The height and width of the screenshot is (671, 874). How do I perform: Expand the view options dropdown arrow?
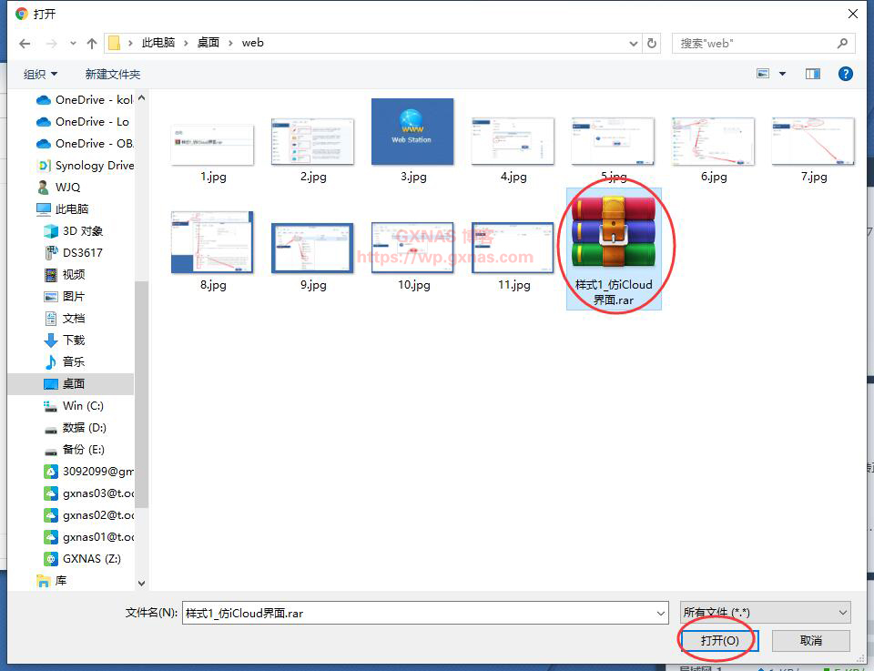(x=782, y=75)
